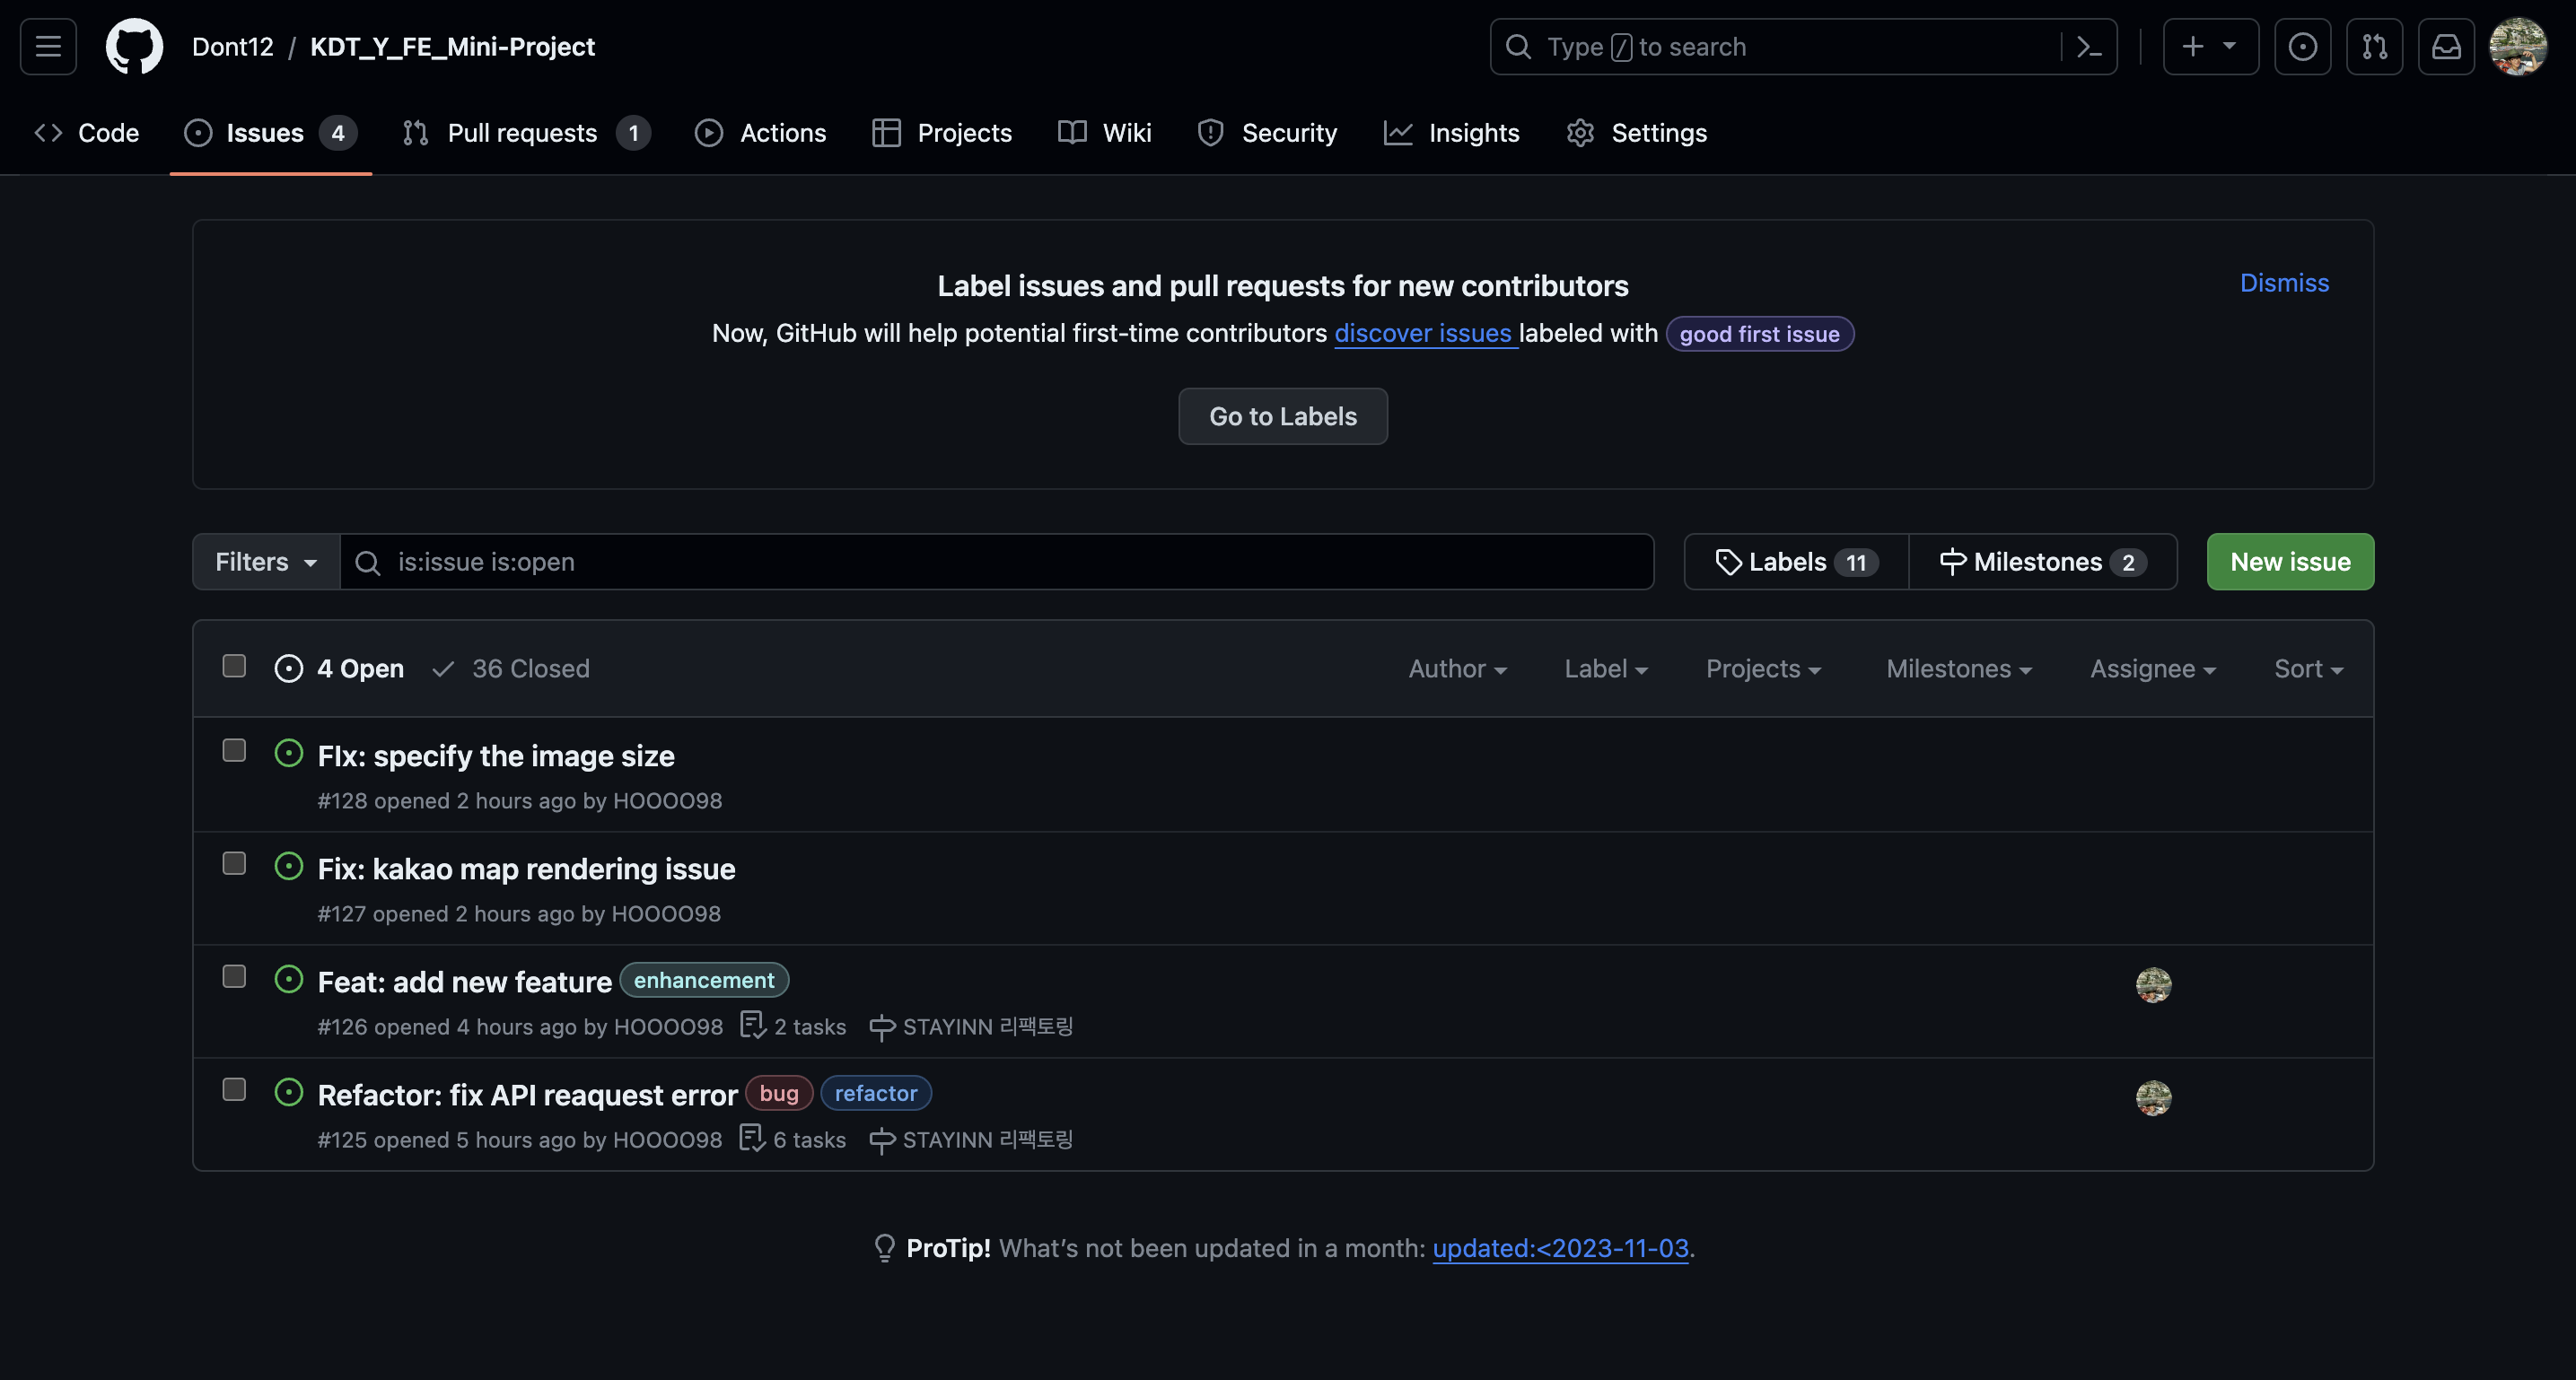Dismiss the new contributors banner
The width and height of the screenshot is (2576, 1380).
coord(2284,283)
